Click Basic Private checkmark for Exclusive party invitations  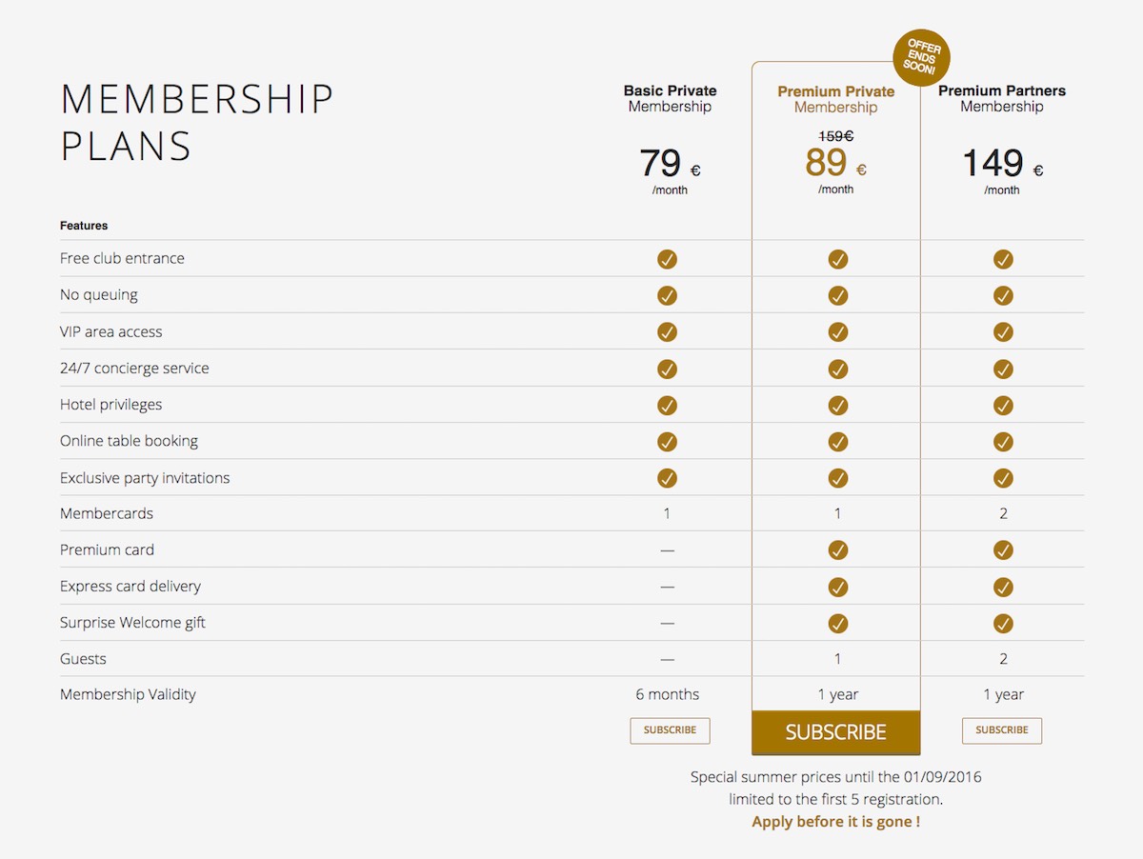667,478
